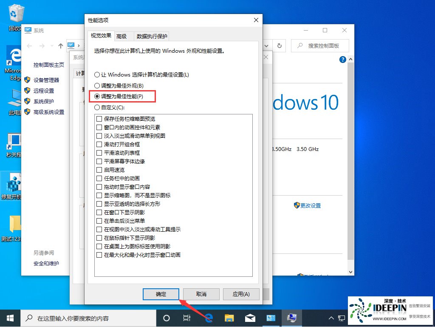
Task: Click the 更改设置 link
Action: (x=311, y=206)
